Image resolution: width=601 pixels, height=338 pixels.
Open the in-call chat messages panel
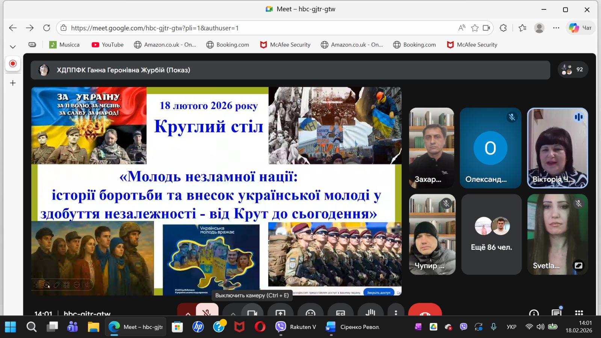[556, 313]
